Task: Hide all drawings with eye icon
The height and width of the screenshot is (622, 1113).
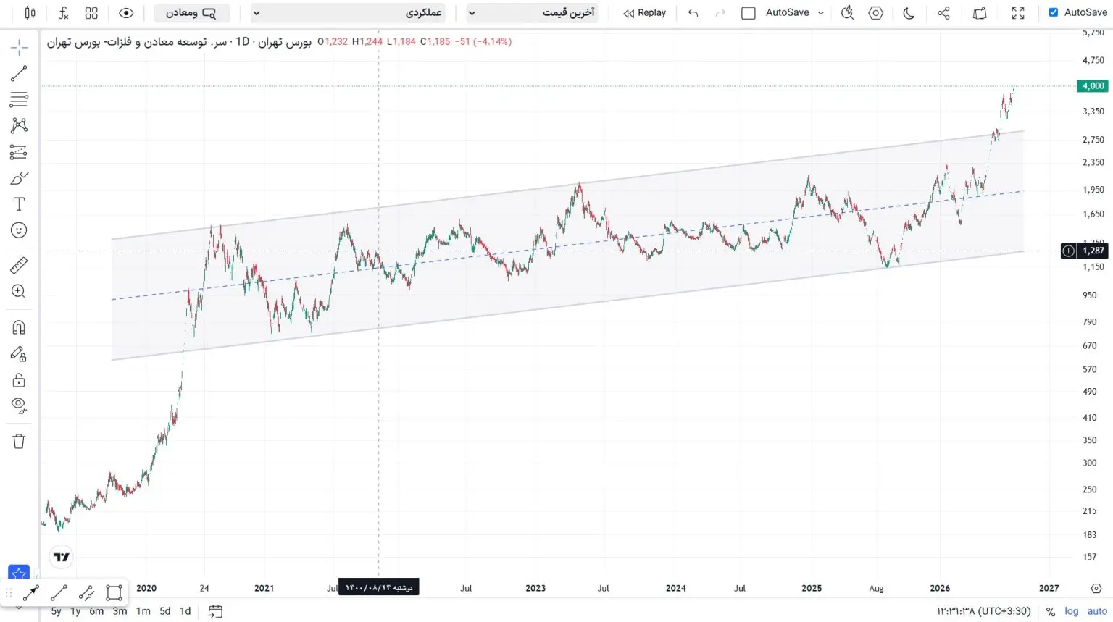Action: click(19, 405)
